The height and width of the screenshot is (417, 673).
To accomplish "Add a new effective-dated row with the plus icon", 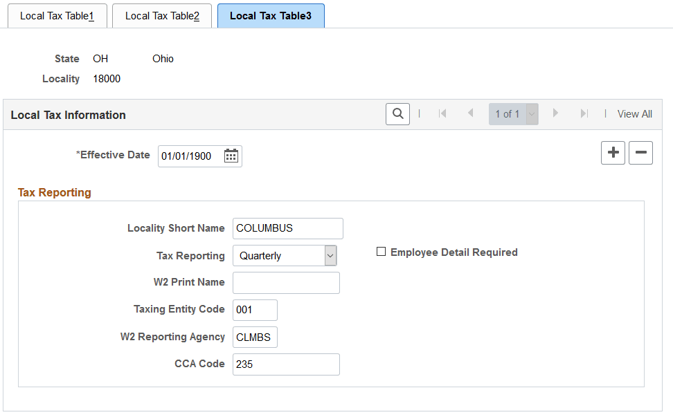I will (x=613, y=153).
